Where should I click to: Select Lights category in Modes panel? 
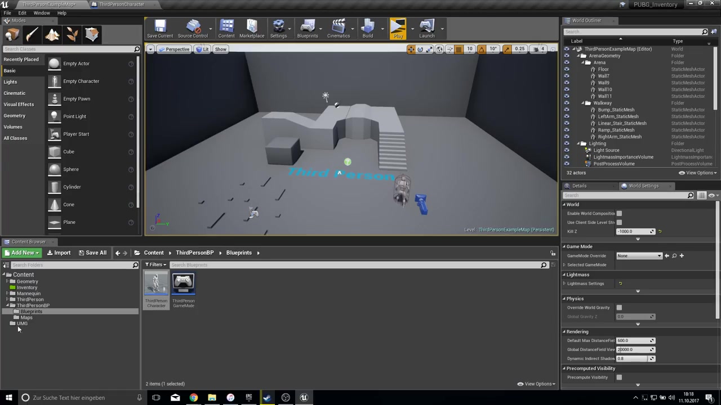click(x=10, y=82)
